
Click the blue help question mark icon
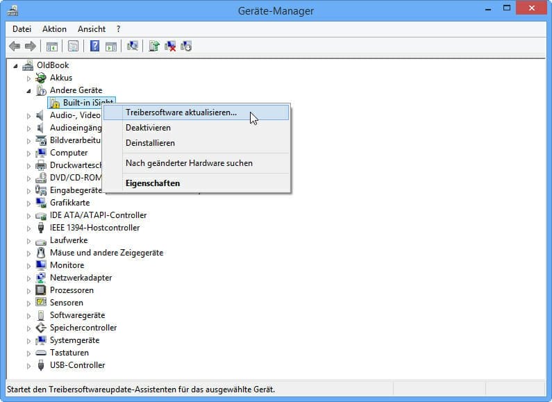pyautogui.click(x=94, y=47)
